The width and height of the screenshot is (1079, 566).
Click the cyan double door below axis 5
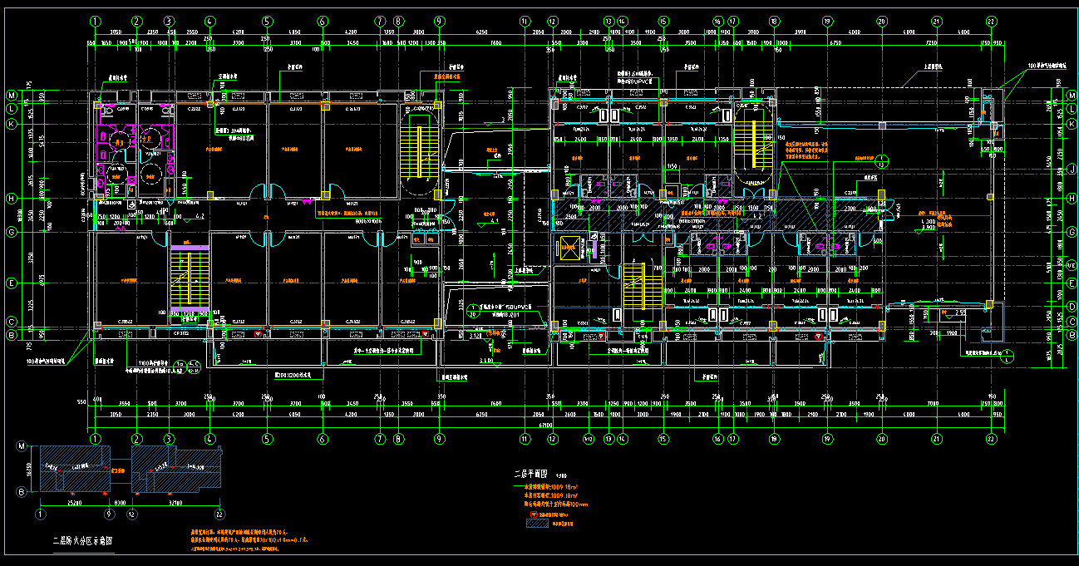pyautogui.click(x=268, y=191)
